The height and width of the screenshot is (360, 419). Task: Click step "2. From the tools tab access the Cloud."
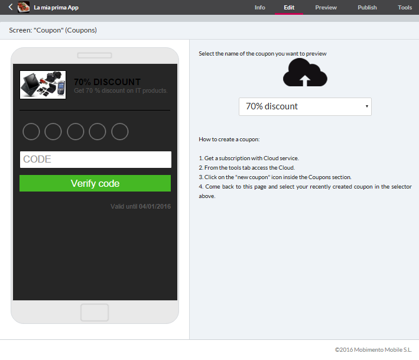pyautogui.click(x=246, y=167)
